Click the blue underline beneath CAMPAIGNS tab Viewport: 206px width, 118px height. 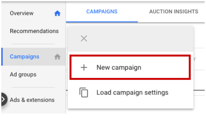102,22
